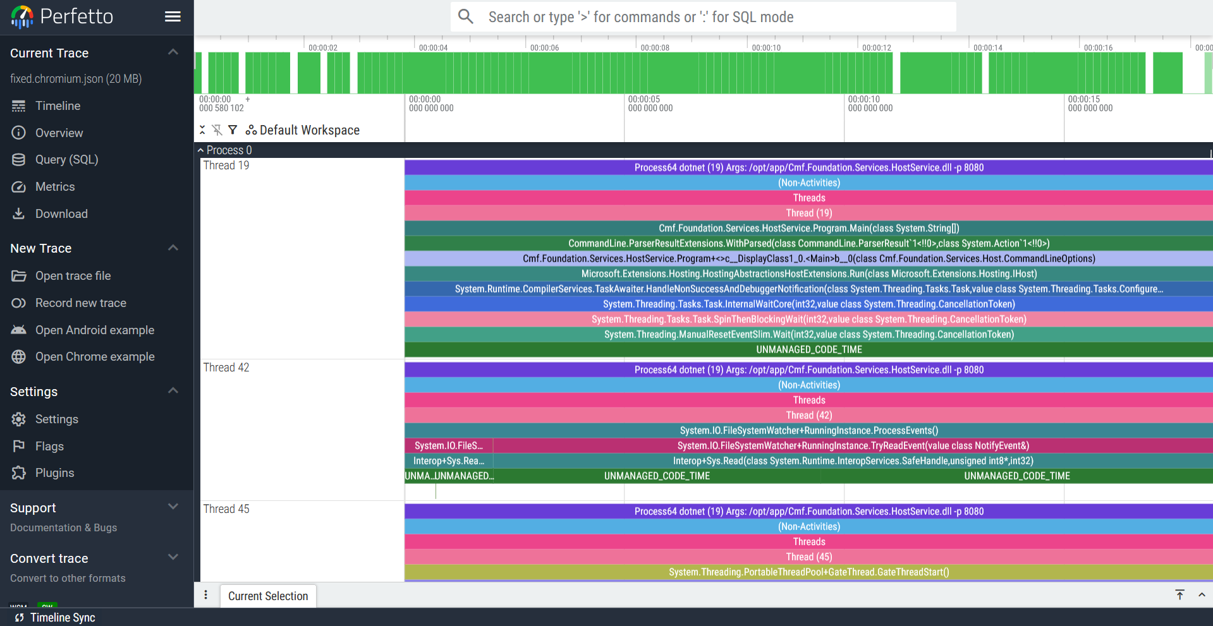Click the crossed-out pin icon

(x=217, y=130)
